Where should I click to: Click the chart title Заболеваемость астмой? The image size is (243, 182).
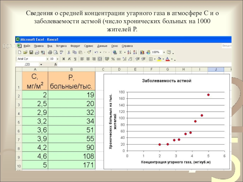167,81
